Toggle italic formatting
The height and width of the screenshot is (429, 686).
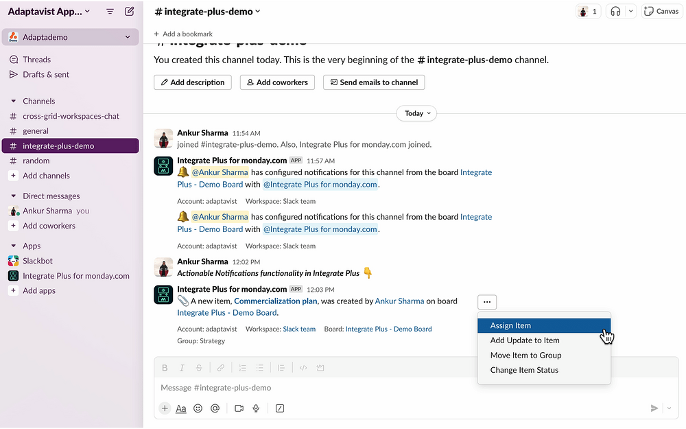[182, 368]
